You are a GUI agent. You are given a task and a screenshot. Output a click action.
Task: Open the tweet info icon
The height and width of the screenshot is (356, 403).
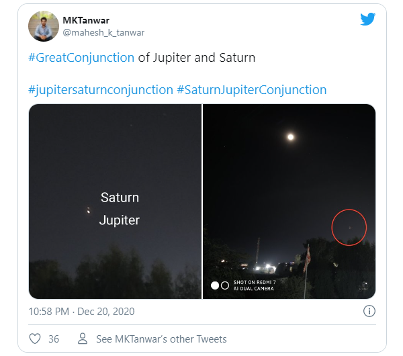click(x=369, y=311)
